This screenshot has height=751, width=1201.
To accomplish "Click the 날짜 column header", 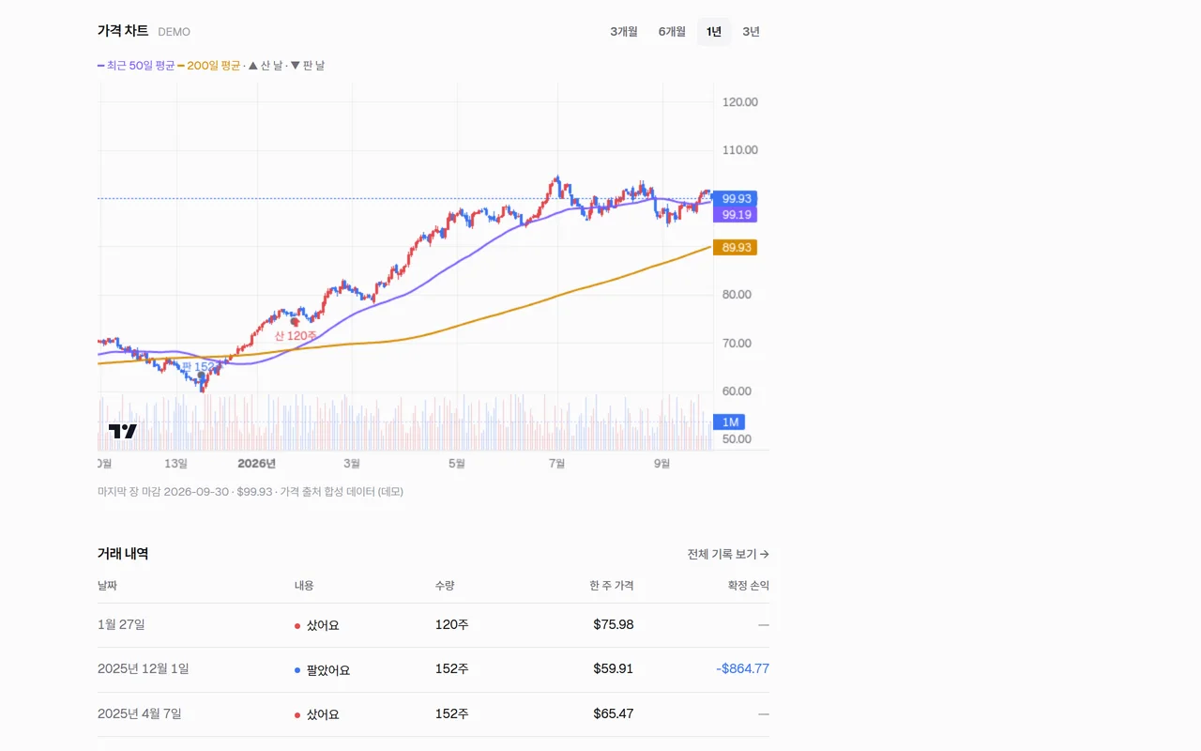I will coord(108,586).
